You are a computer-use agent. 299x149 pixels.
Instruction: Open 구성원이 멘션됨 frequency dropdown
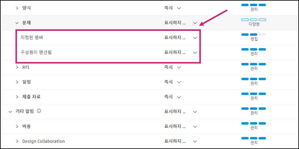coord(195,52)
